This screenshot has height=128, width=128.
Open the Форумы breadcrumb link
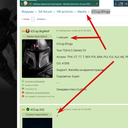tap(27, 12)
